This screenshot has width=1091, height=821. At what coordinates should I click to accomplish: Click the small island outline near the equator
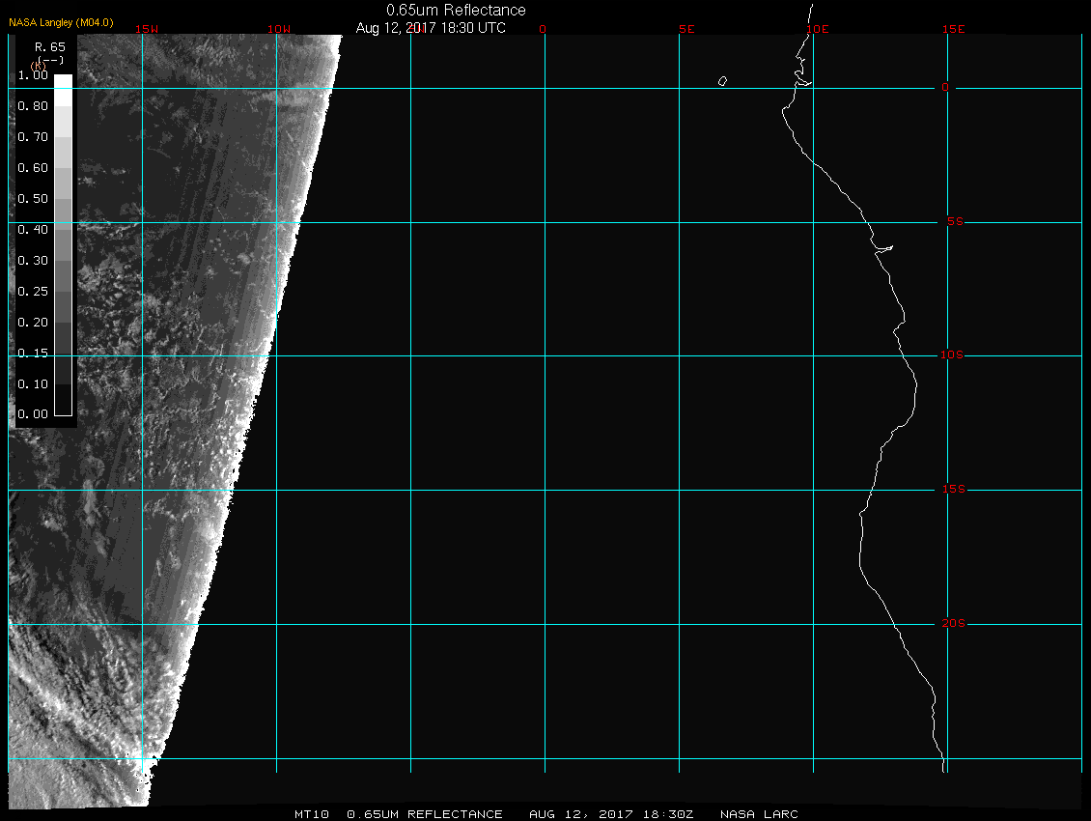coord(722,81)
